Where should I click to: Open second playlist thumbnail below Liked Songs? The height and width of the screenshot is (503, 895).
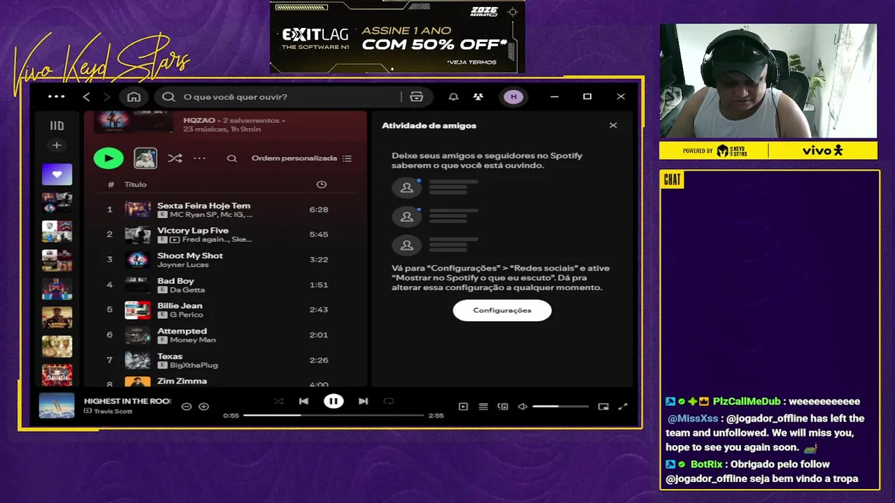[57, 231]
